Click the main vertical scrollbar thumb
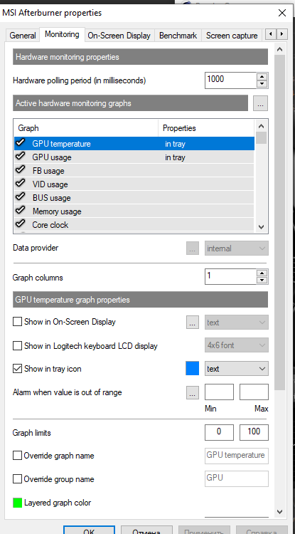Image resolution: width=295 pixels, height=534 pixels. click(280, 221)
